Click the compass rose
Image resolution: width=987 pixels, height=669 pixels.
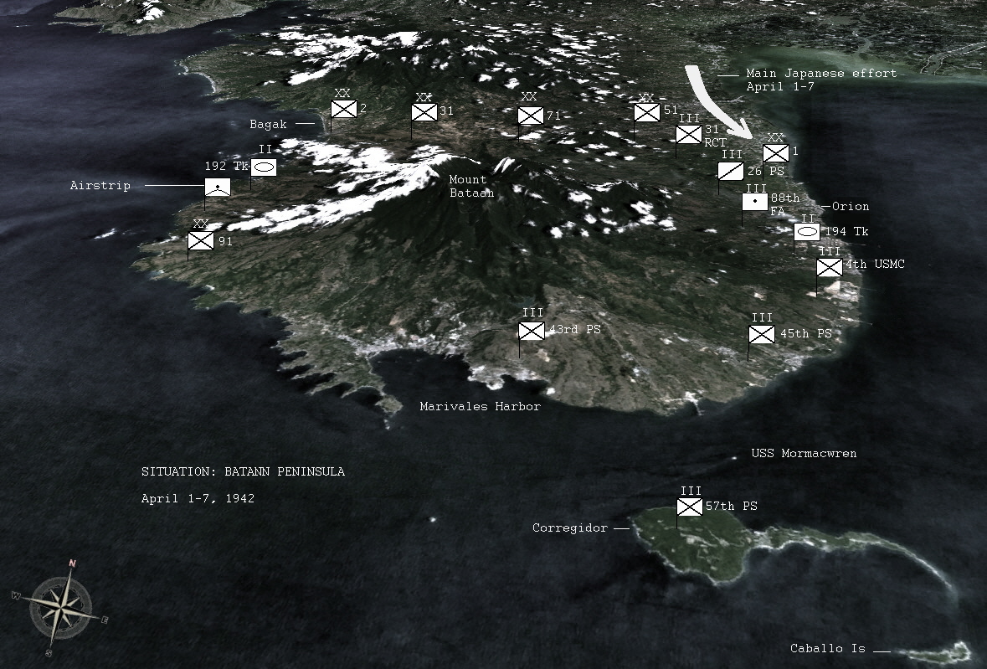60,607
